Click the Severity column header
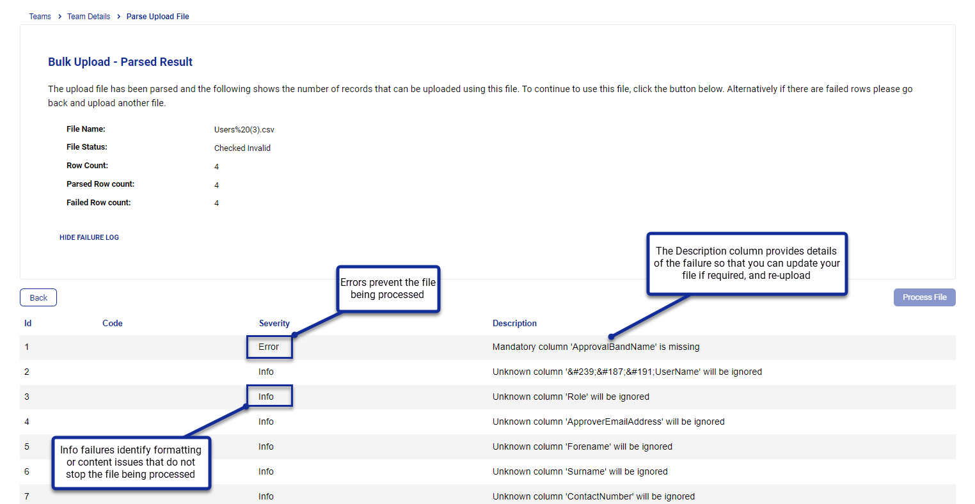The width and height of the screenshot is (975, 504). coord(274,323)
